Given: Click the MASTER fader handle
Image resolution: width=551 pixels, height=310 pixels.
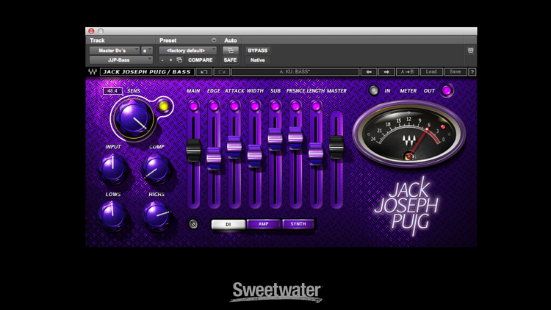Looking at the screenshot, I should click(336, 147).
